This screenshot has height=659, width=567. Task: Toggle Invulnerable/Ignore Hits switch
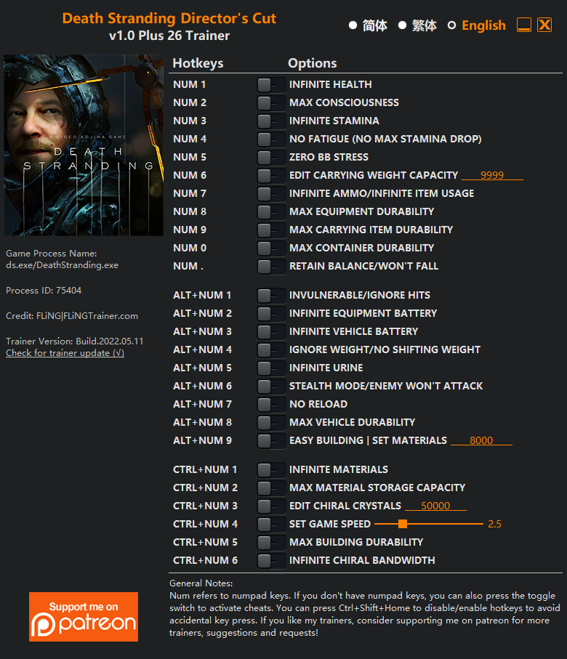tap(271, 296)
